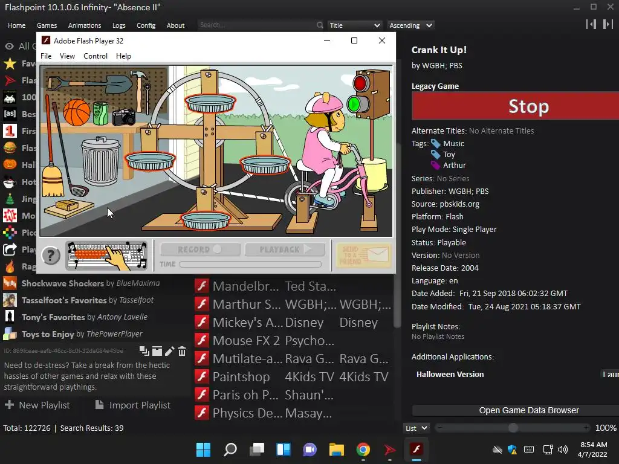The image size is (619, 464).
Task: Select the top pie tin on wheel
Action: pyautogui.click(x=210, y=103)
